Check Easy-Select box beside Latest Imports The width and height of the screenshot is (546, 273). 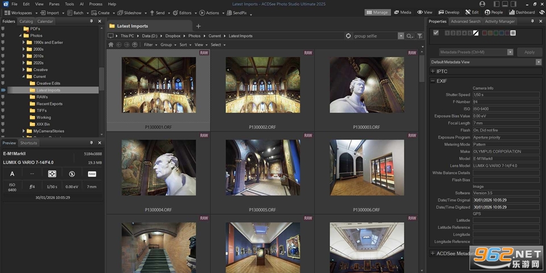(3, 90)
